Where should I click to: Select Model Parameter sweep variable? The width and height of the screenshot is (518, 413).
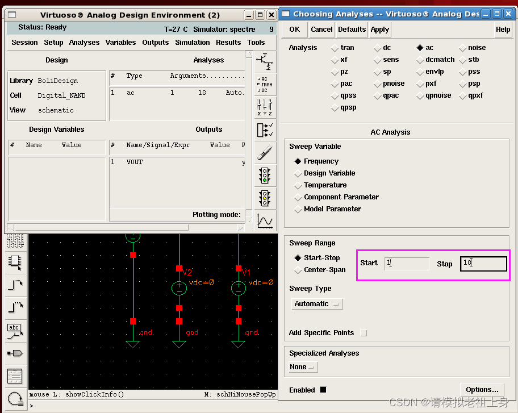328,209
